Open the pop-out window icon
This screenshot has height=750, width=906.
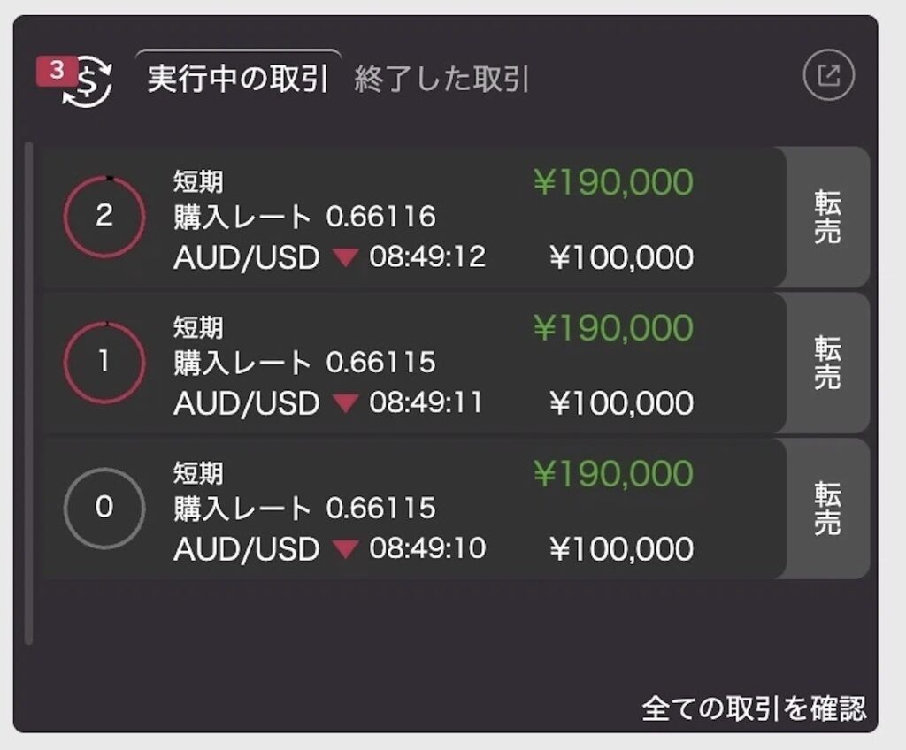coord(828,77)
